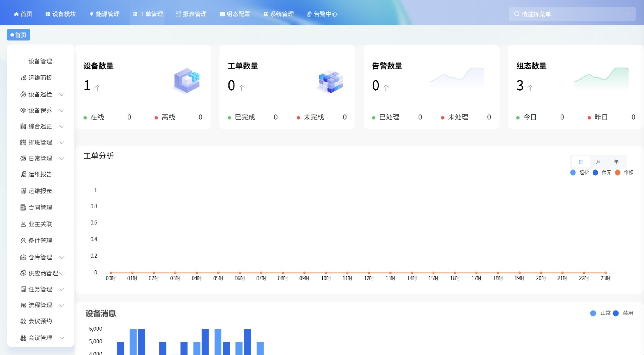Switch 工单分析 chart to 月 view

(x=598, y=162)
